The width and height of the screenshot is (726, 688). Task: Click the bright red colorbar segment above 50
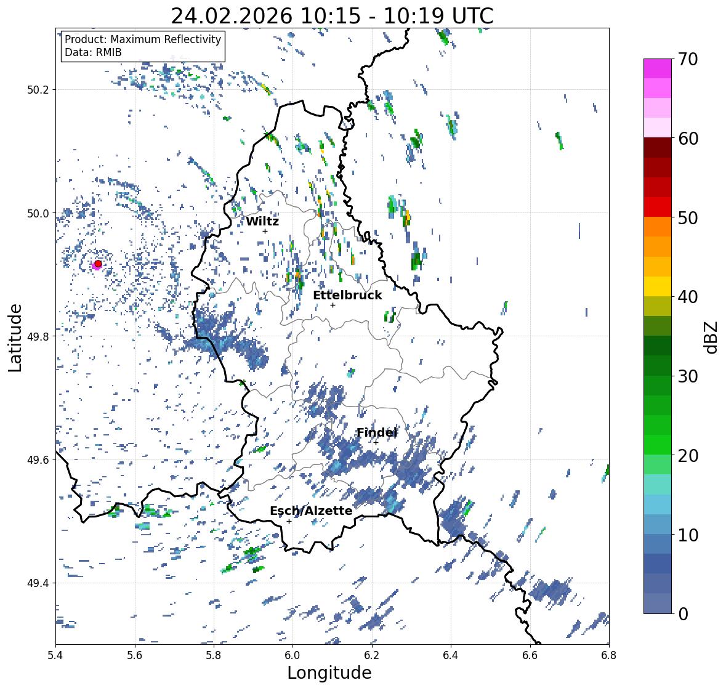pos(658,207)
